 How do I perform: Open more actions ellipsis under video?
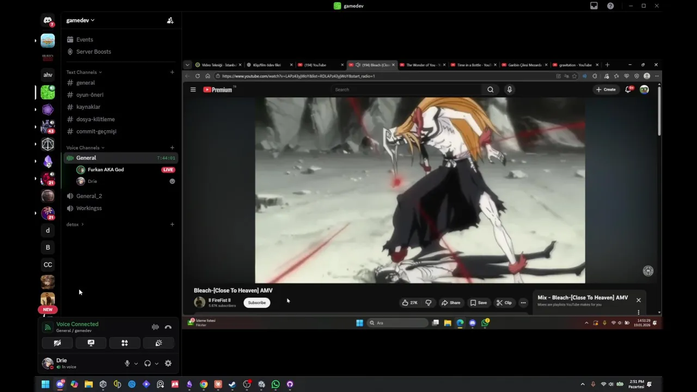(523, 303)
